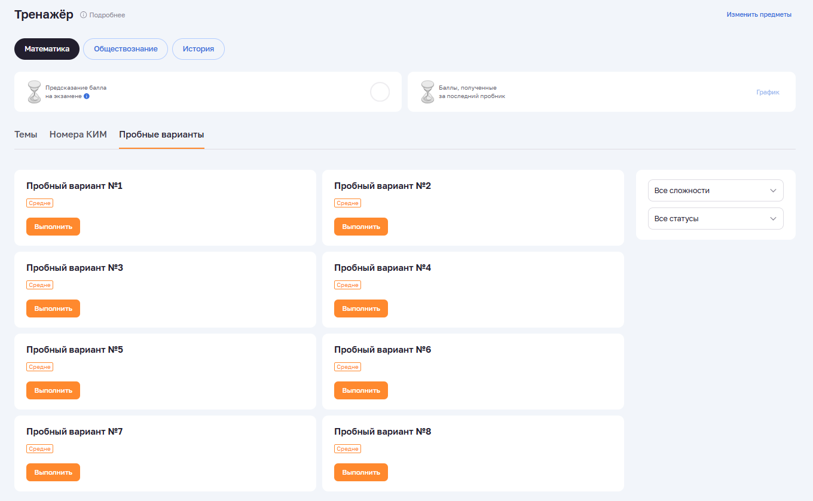Choose the История subject pill
The image size is (813, 501).
(198, 49)
